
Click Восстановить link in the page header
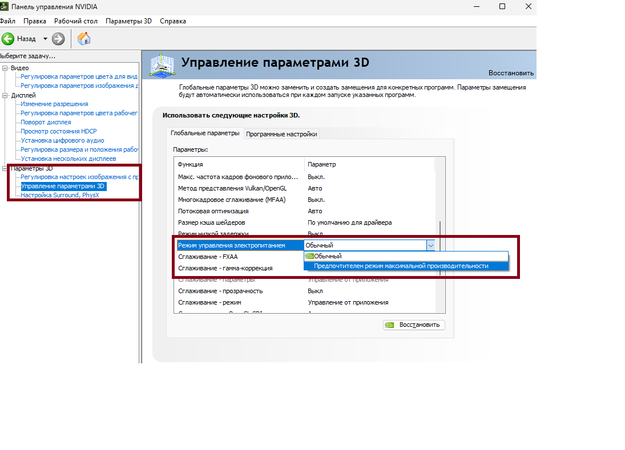tap(511, 73)
